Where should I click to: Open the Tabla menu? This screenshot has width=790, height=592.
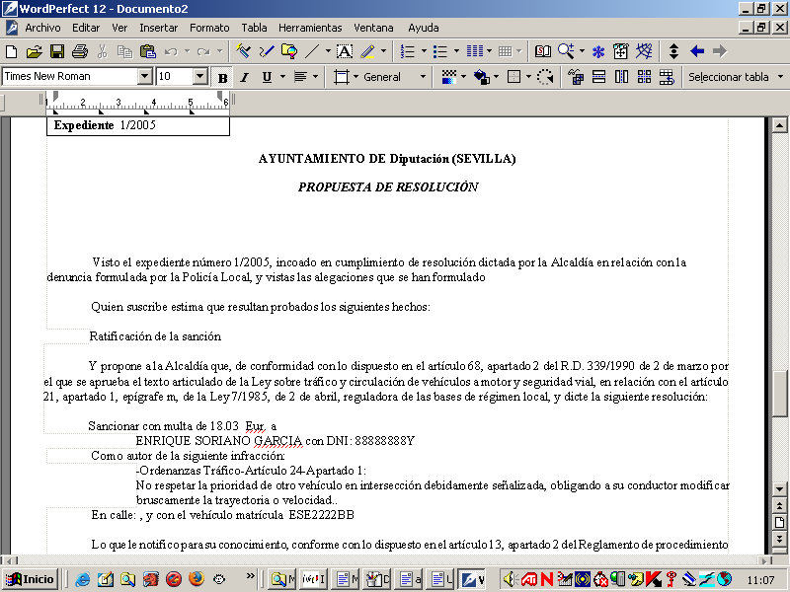pyautogui.click(x=254, y=28)
